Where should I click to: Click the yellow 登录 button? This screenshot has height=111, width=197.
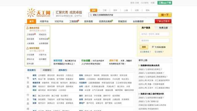[144, 47]
